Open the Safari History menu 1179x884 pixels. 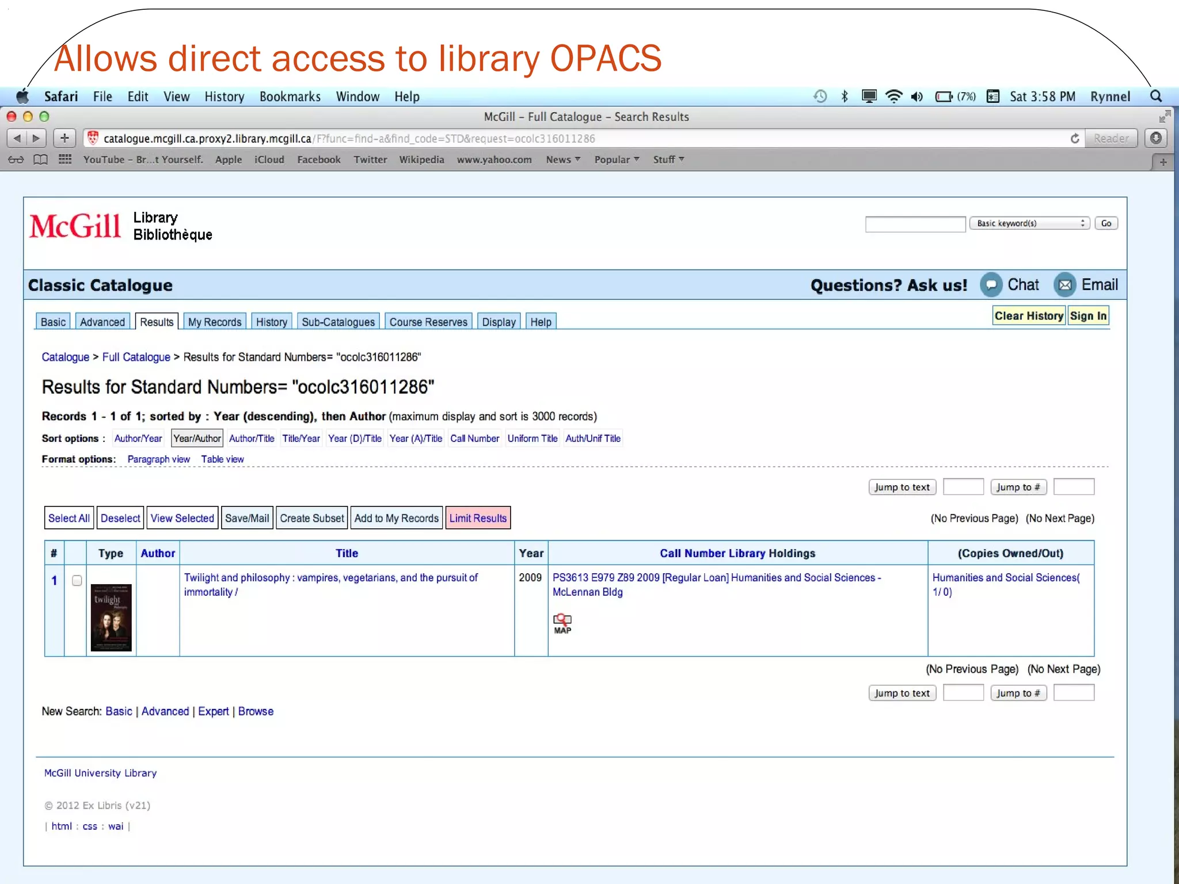(225, 96)
